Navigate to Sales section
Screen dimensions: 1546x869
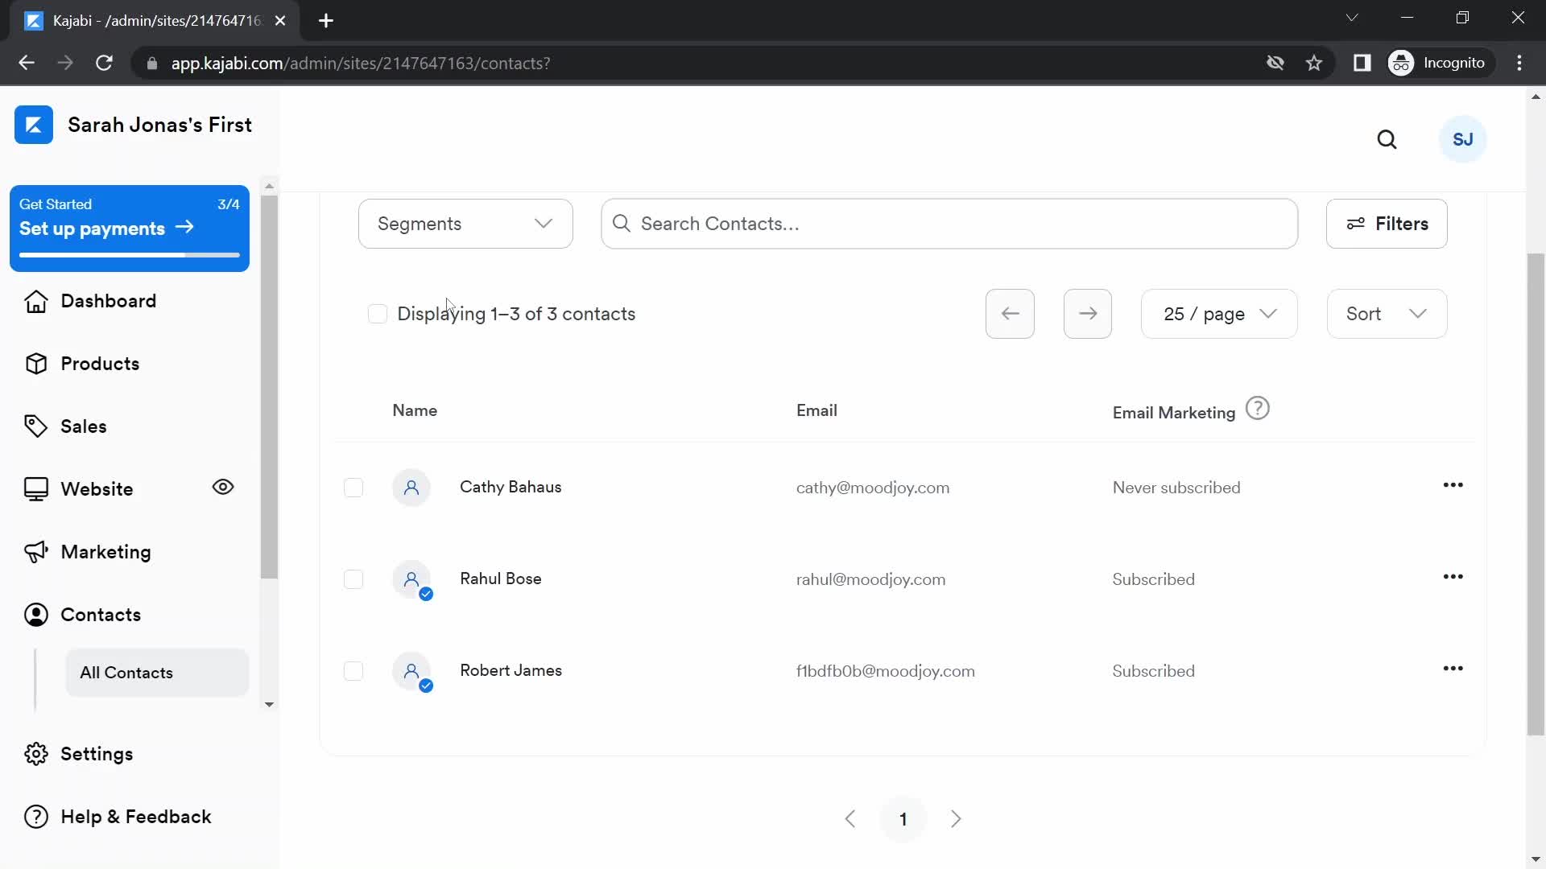(x=83, y=426)
